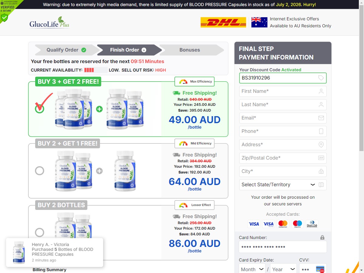This screenshot has width=364, height=273.
Task: Click the First Name input field
Action: pyautogui.click(x=283, y=91)
